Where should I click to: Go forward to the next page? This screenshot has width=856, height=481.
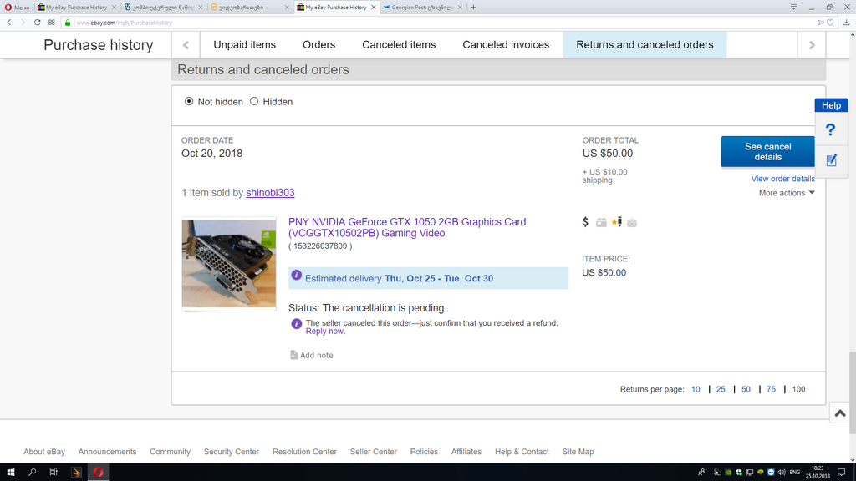(23, 23)
